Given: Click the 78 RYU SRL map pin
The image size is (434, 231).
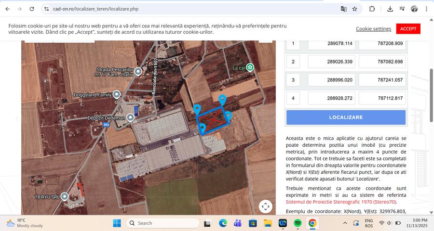Looking at the screenshot, I should click(x=65, y=197).
